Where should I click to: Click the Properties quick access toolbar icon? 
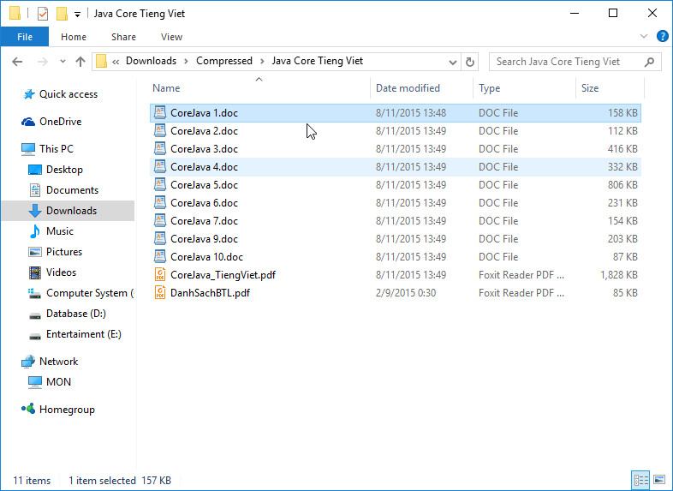pos(43,14)
